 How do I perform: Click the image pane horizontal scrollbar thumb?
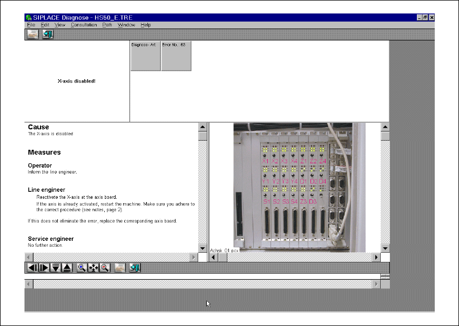click(x=222, y=258)
